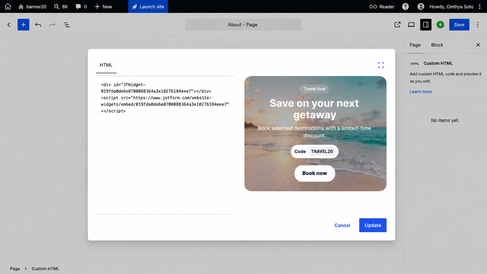This screenshot has width=487, height=274.
Task: Open the admin bar vertical dots menu
Action: pyautogui.click(x=480, y=6)
